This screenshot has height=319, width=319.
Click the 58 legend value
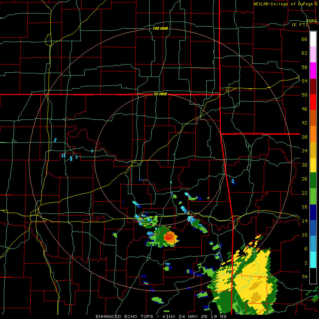tap(304, 67)
